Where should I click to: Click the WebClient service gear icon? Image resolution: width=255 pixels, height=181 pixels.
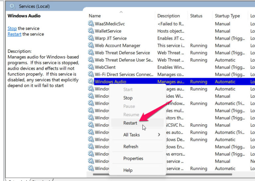tap(91, 67)
